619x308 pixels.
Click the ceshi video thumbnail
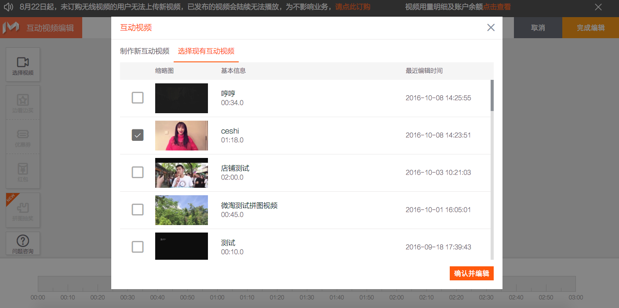tap(181, 136)
